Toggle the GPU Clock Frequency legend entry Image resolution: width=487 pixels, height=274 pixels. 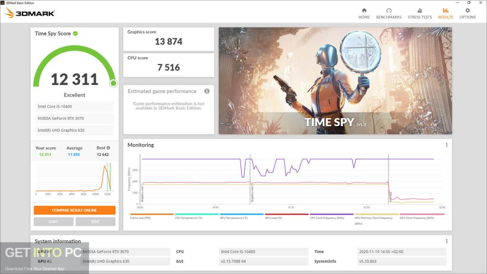click(422, 216)
